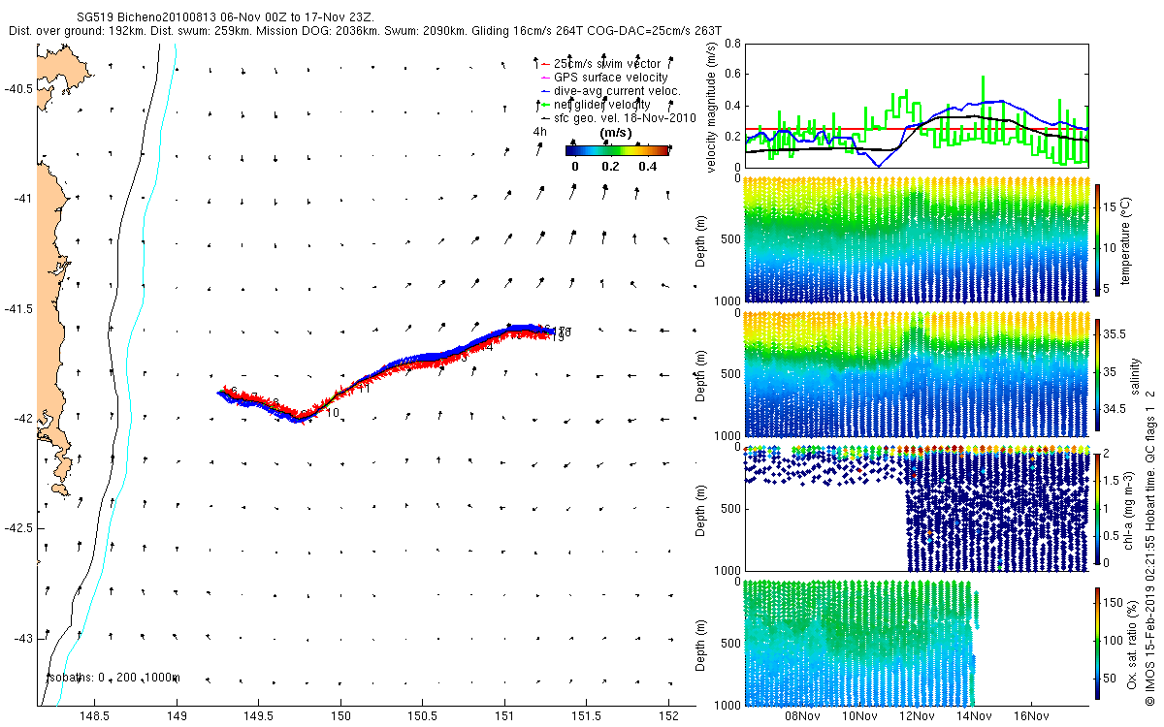Click latitude tick label '-40.5'

point(17,88)
